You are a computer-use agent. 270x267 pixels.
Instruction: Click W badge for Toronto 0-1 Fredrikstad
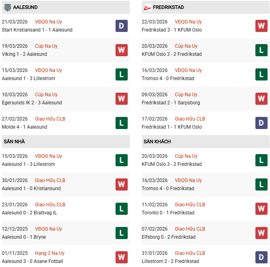click(261, 209)
